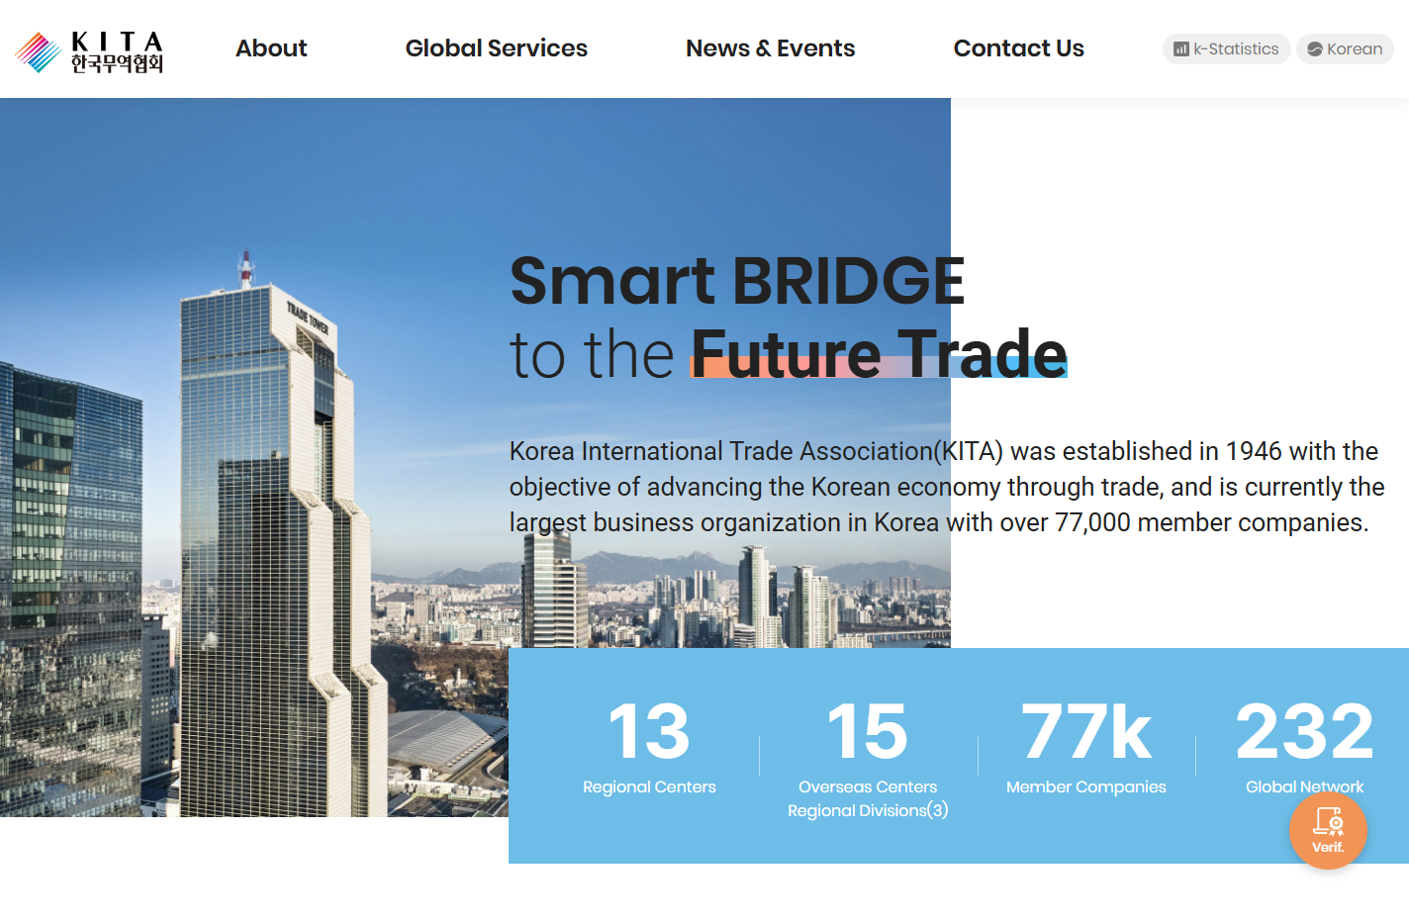Click the 15 Overseas Centers number

pyautogui.click(x=868, y=731)
